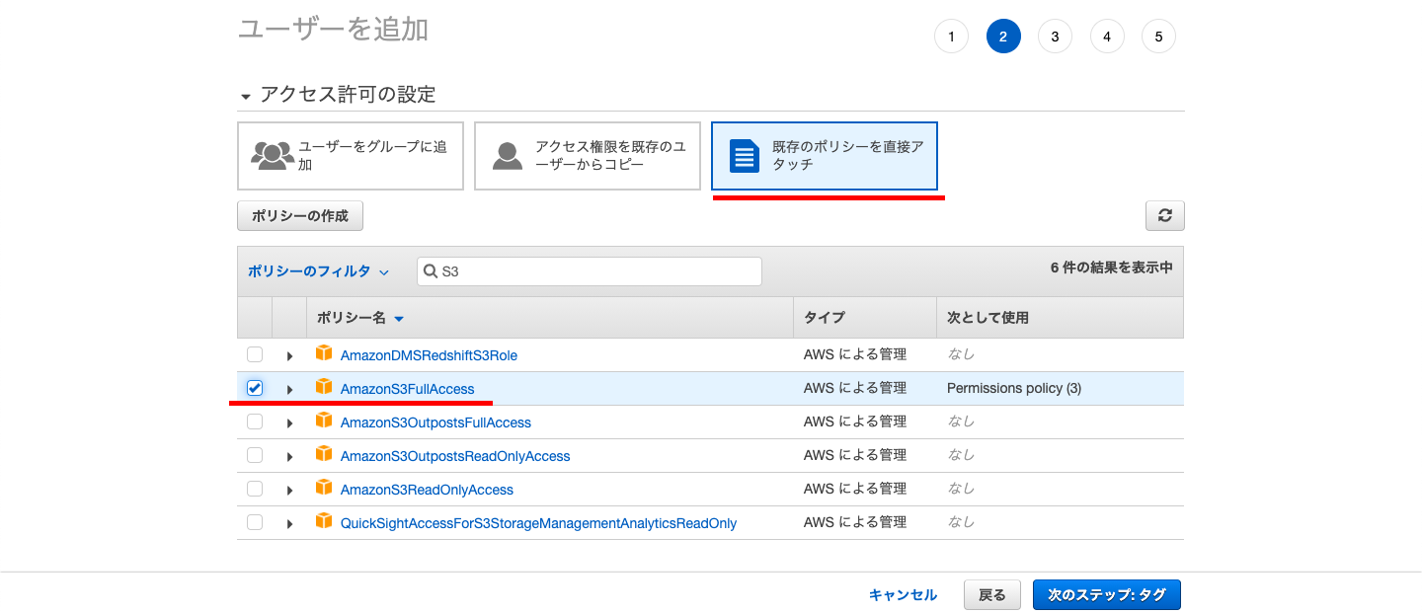
Task: Open the AmazonS3OutpostsReadOnlyAccess policy link
Action: coord(455,456)
